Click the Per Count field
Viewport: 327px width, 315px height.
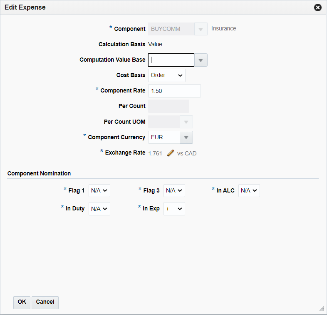tap(168, 106)
